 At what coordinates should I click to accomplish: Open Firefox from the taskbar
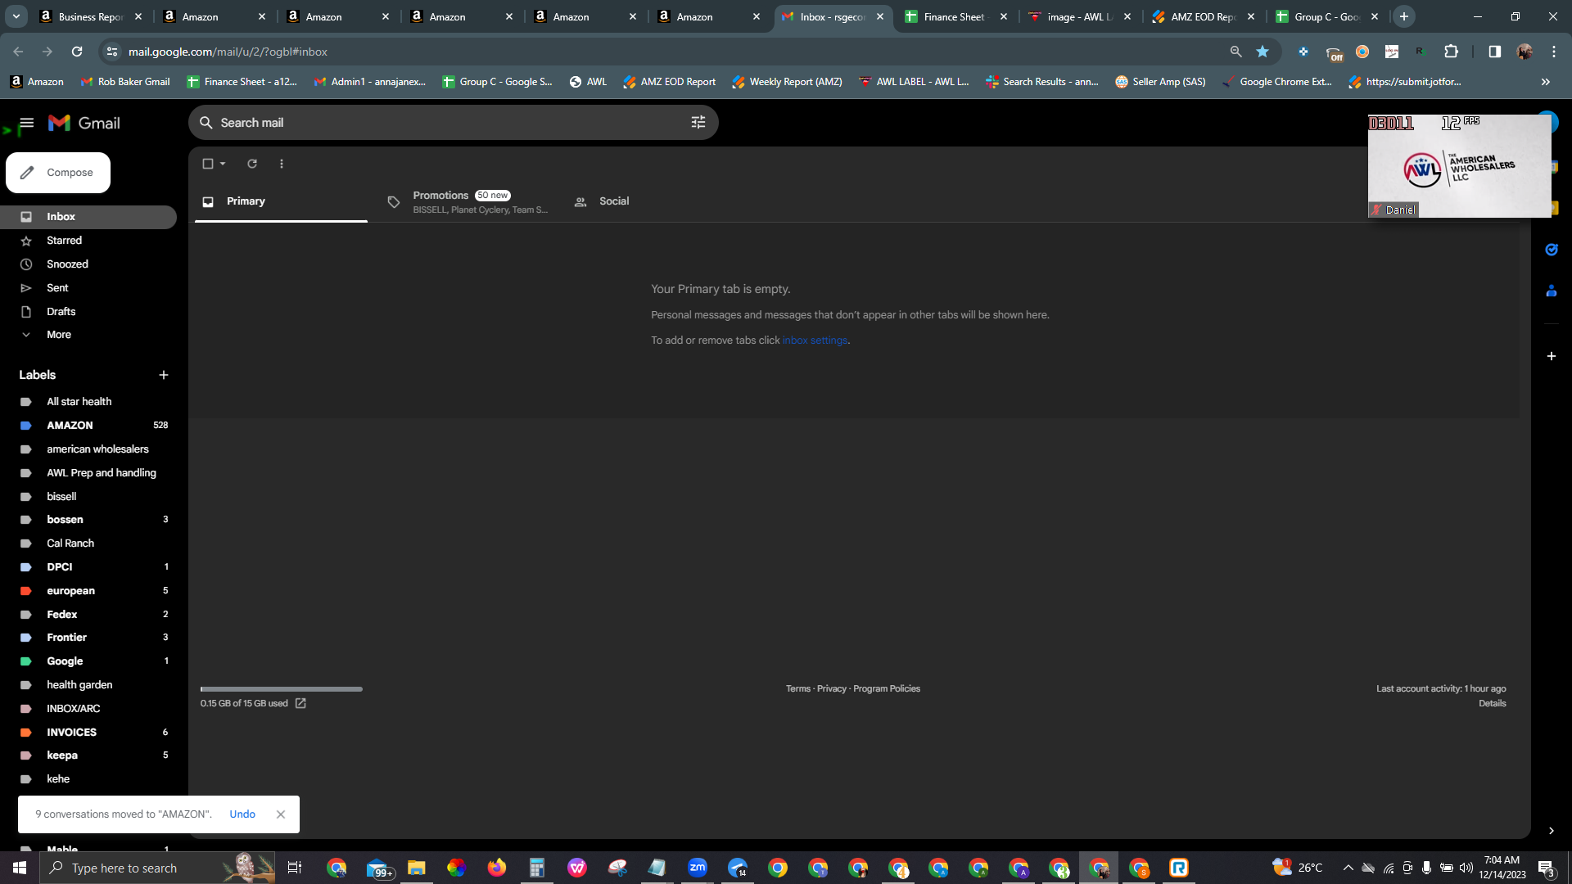496,868
